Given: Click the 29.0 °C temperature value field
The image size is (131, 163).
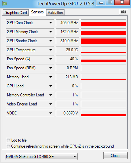Looking at the screenshot, I should pos(68,50).
